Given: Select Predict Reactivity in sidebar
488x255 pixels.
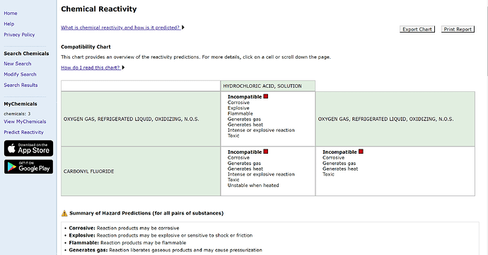Looking at the screenshot, I should click(23, 132).
